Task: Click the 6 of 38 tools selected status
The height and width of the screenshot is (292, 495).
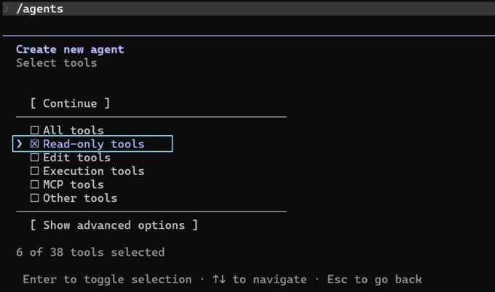Action: point(90,252)
